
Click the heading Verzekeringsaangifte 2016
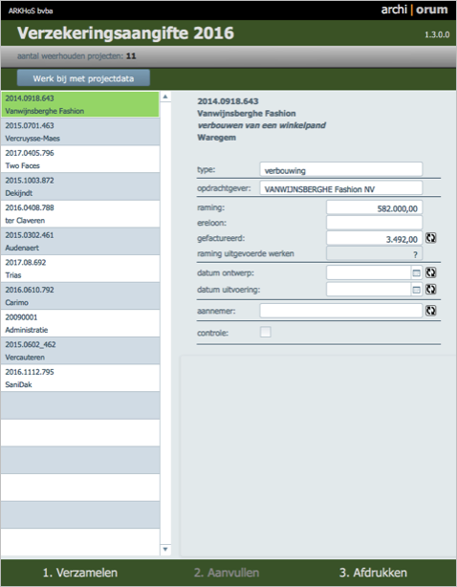125,33
